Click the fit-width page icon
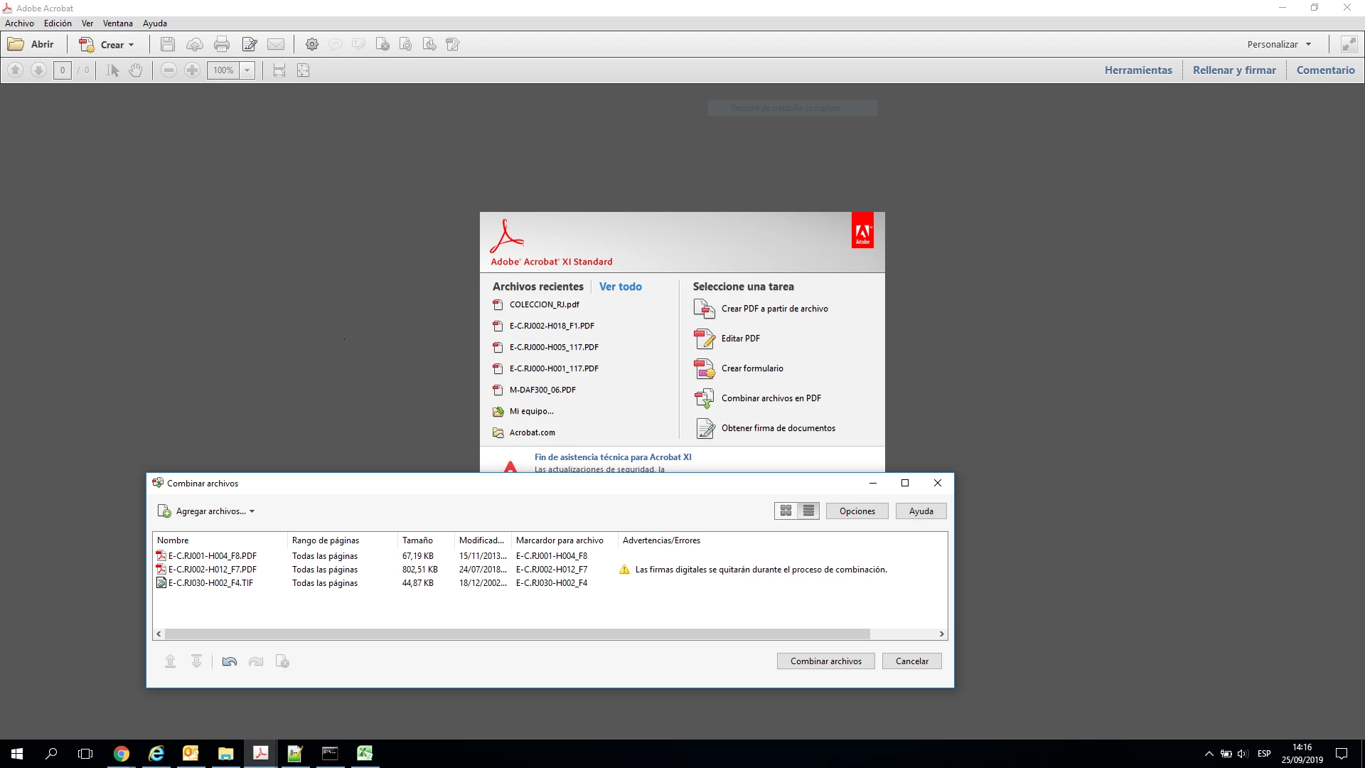Viewport: 1365px width, 768px height. point(279,70)
